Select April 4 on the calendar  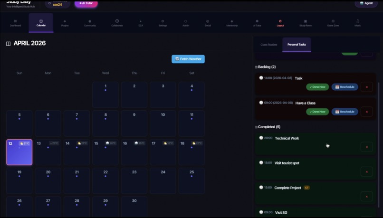192,95
